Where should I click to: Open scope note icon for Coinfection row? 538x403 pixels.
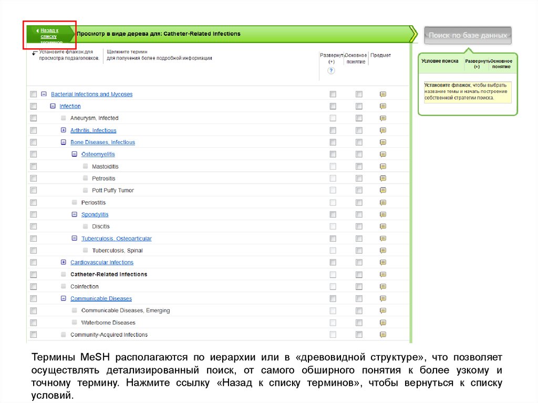coord(383,287)
